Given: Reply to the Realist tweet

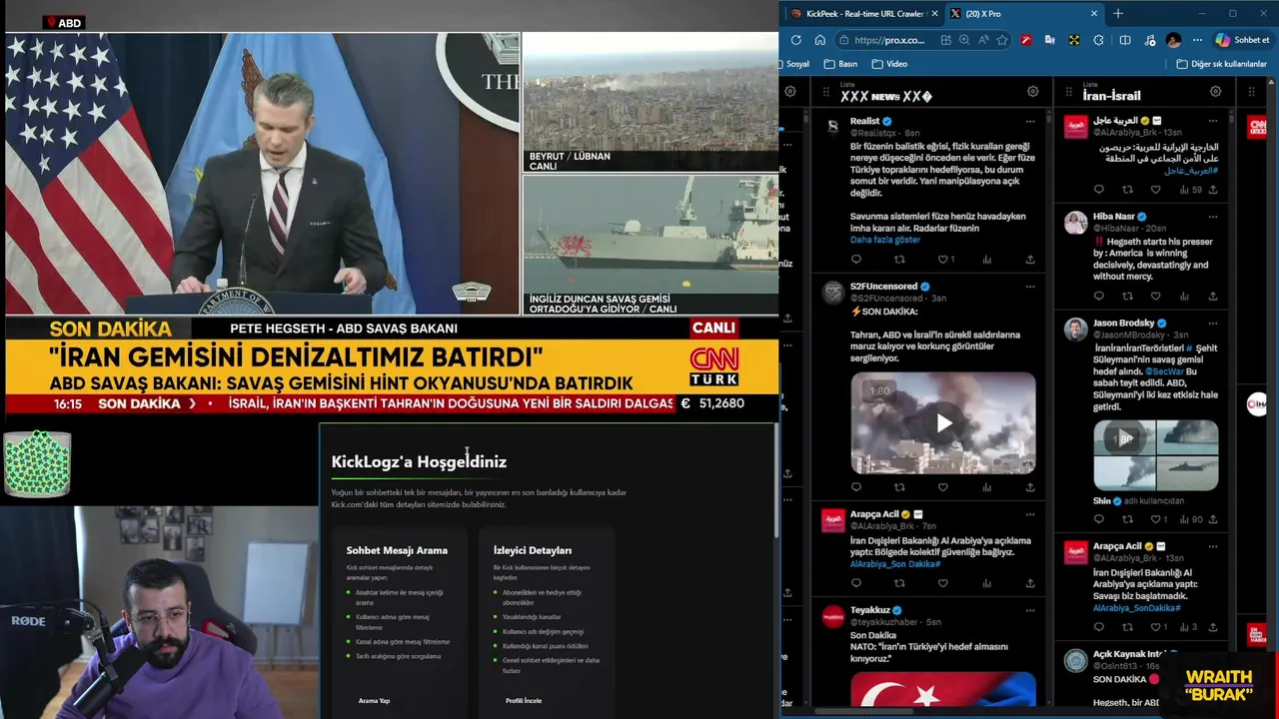Looking at the screenshot, I should 856,260.
